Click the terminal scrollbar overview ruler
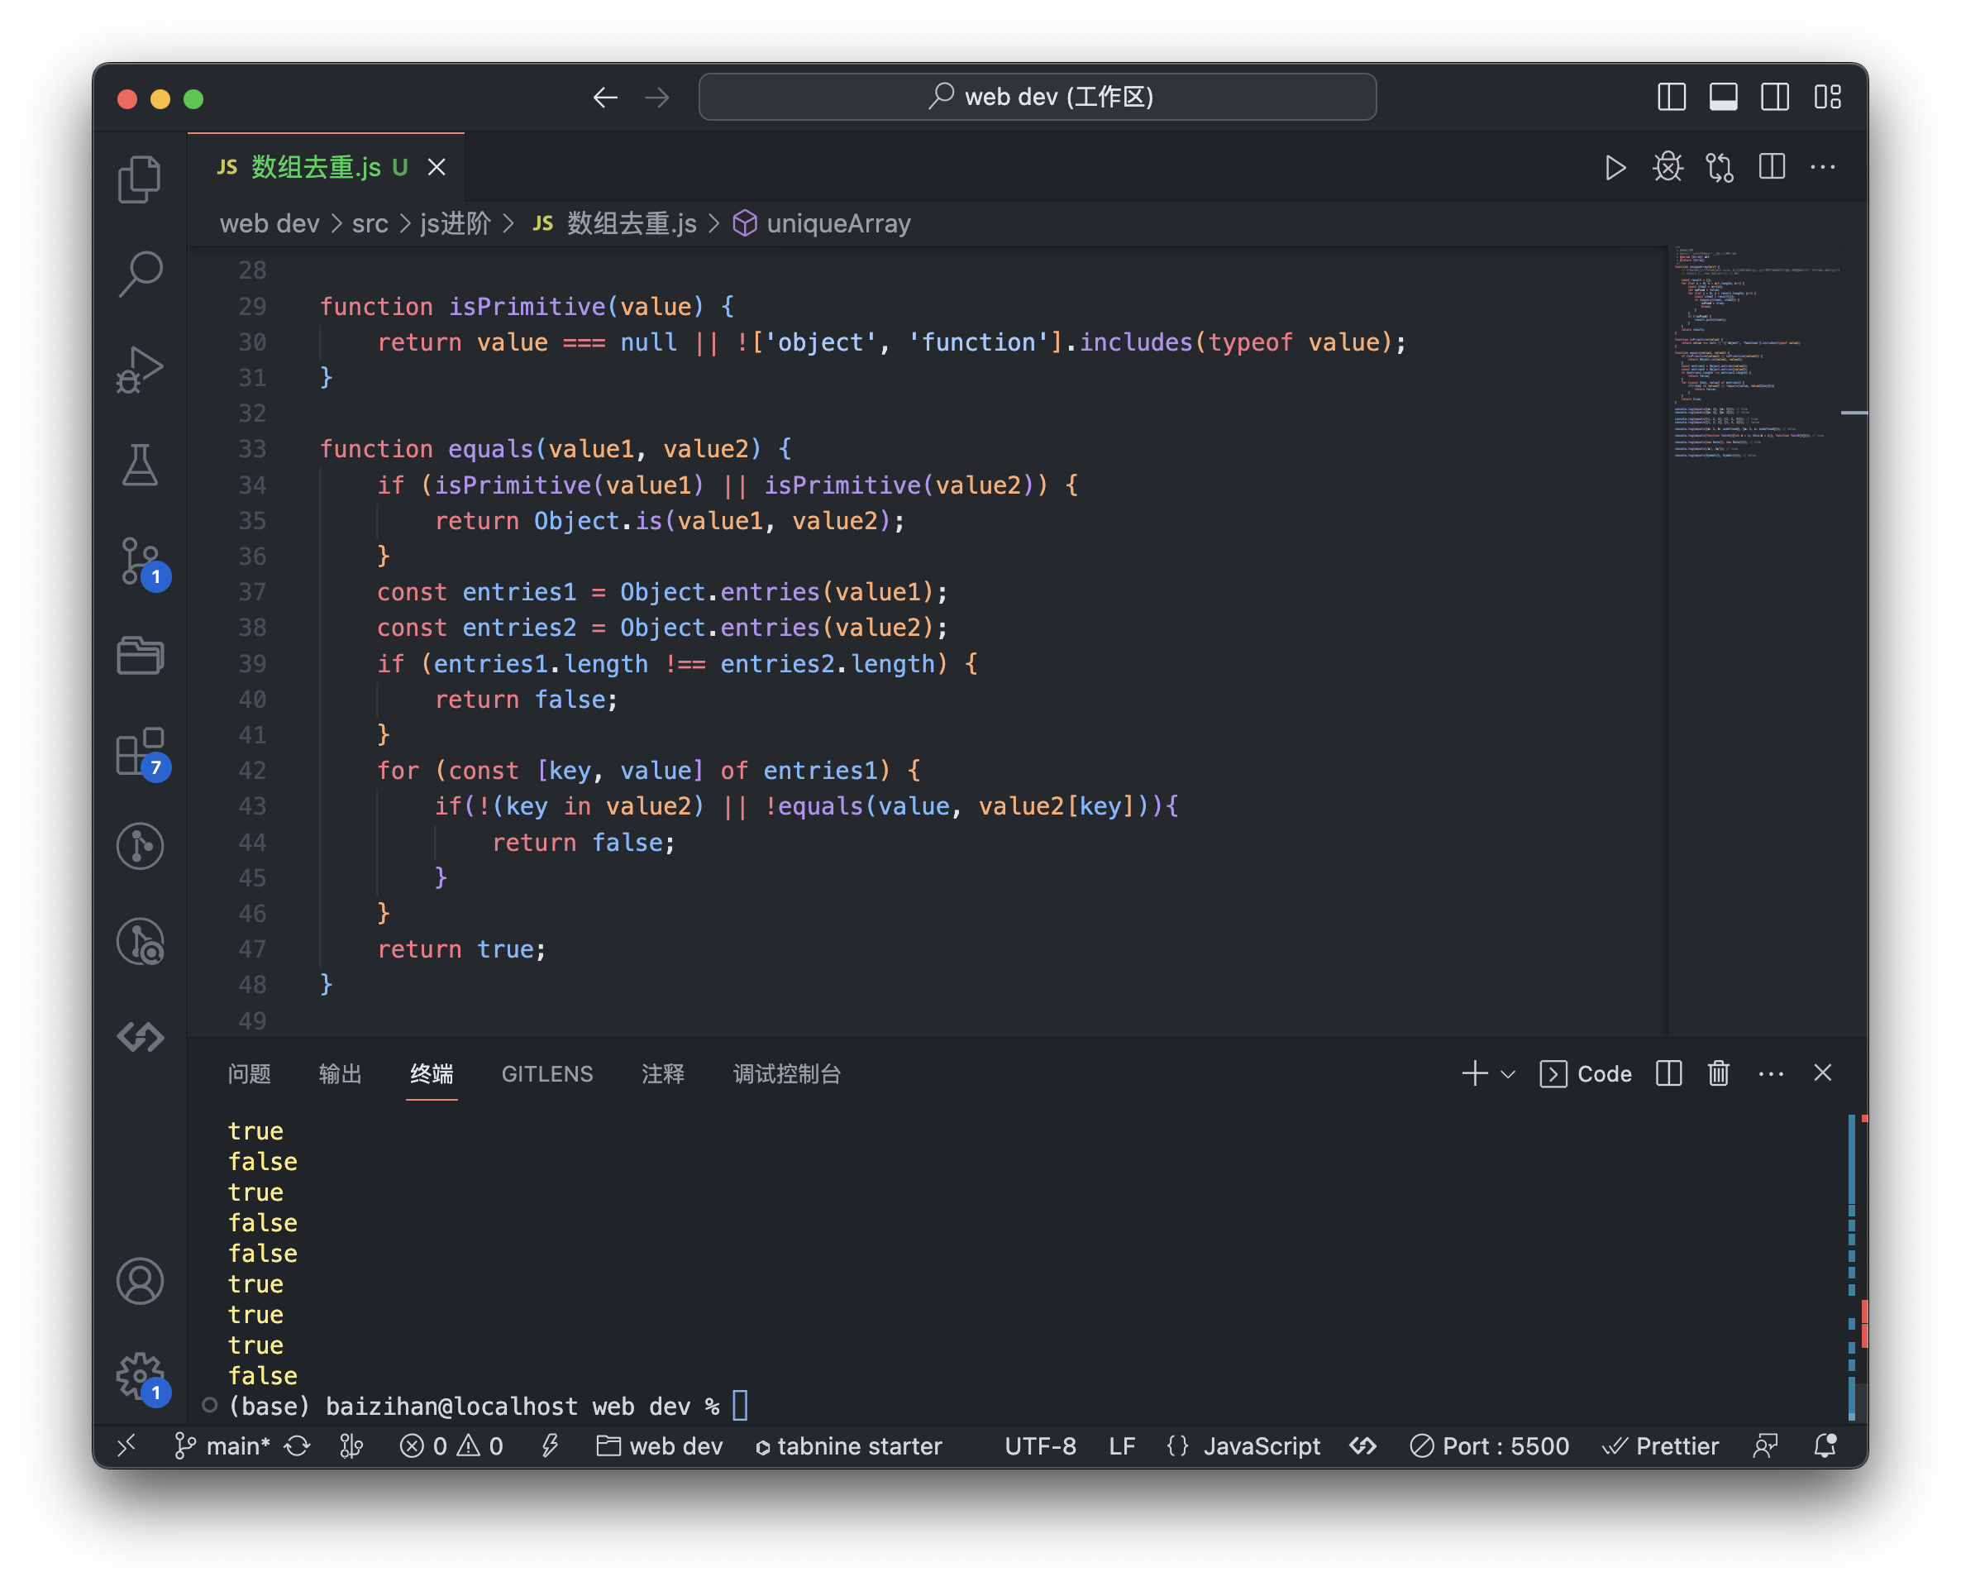Image resolution: width=1961 pixels, height=1591 pixels. [x=1857, y=1264]
